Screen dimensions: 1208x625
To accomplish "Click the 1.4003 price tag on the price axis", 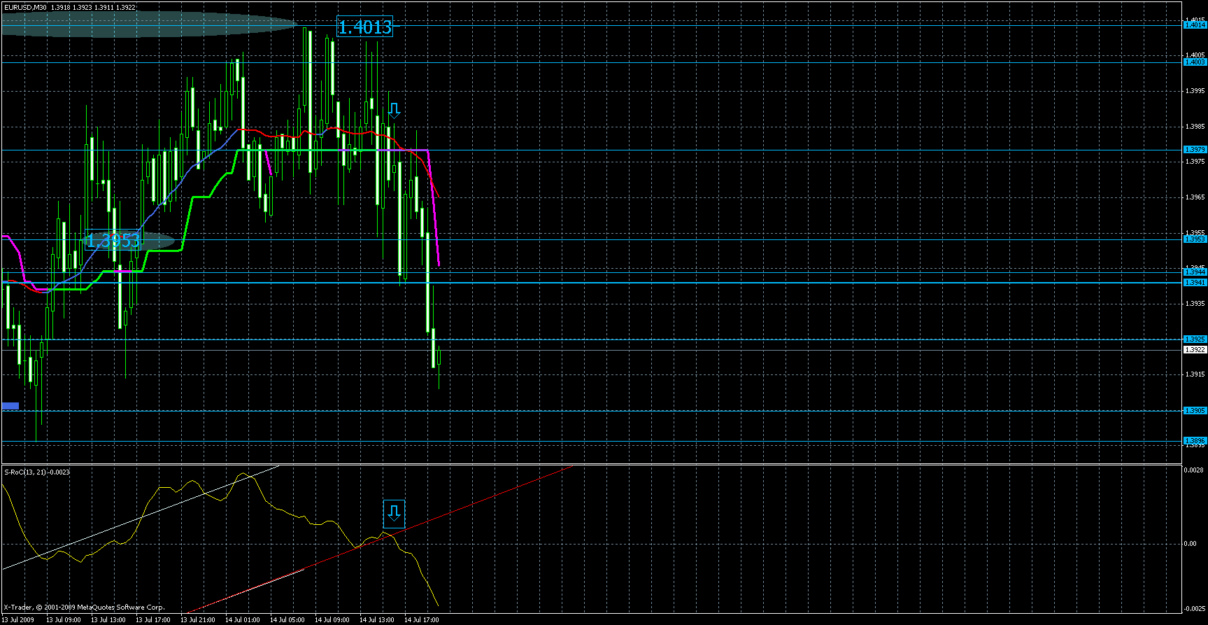I will pos(1195,62).
